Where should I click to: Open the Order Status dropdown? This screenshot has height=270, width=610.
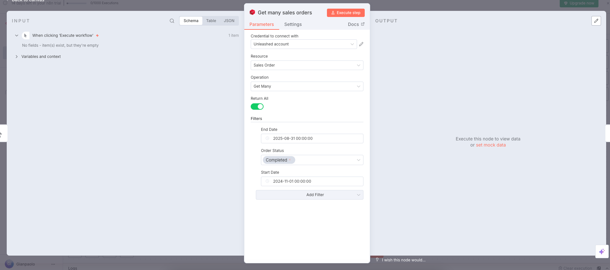[312, 160]
